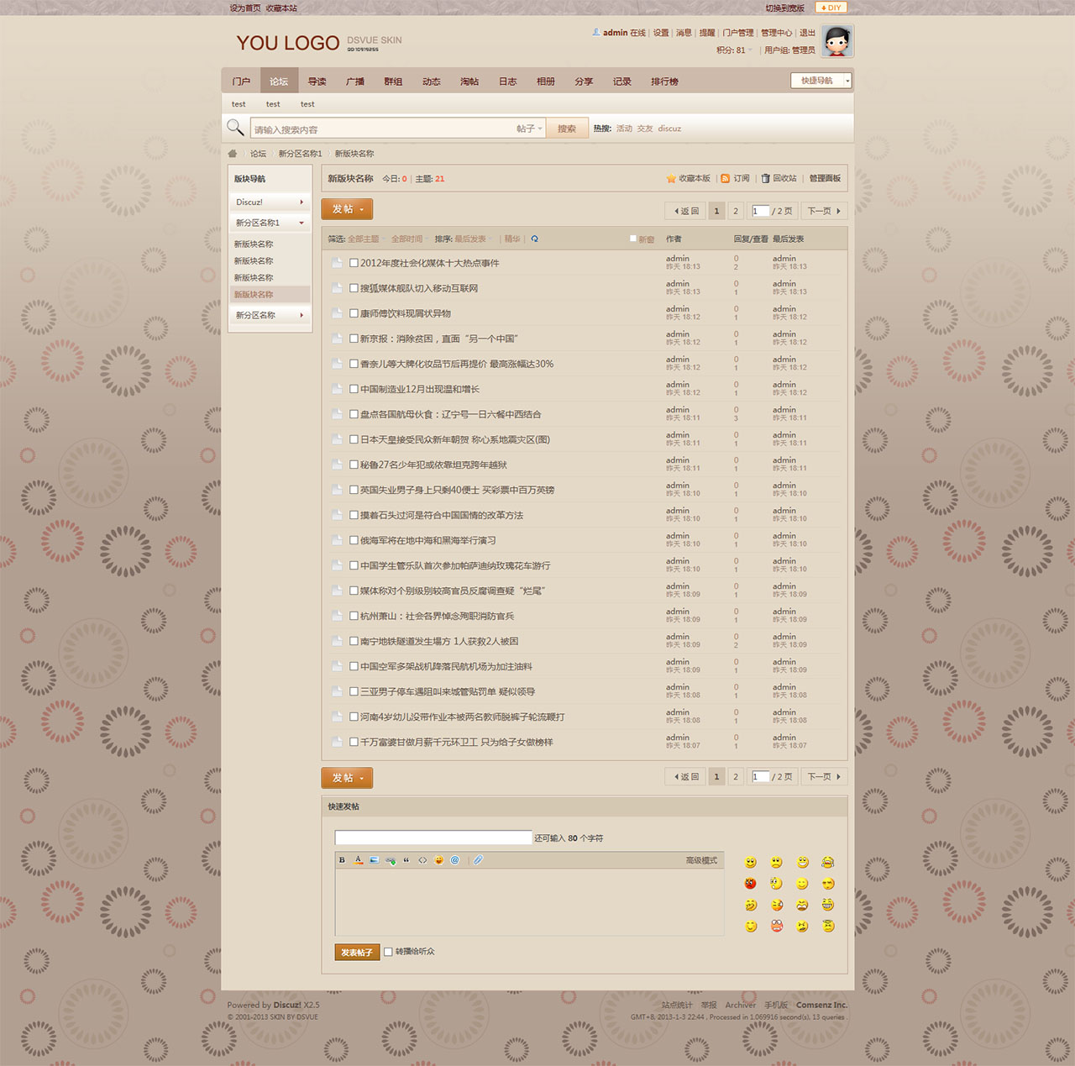Click the bottom 返回 back link
1075x1066 pixels.
tap(686, 777)
